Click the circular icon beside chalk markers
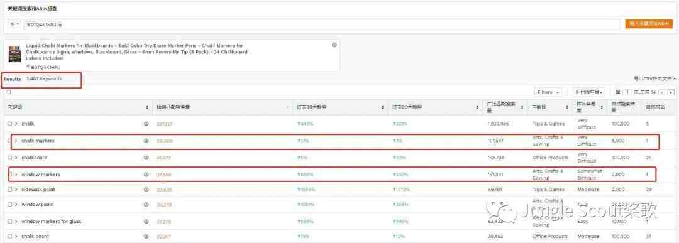Screen dimensions: 679x243 pos(146,141)
